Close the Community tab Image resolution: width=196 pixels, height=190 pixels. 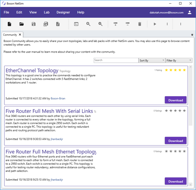[20, 35]
